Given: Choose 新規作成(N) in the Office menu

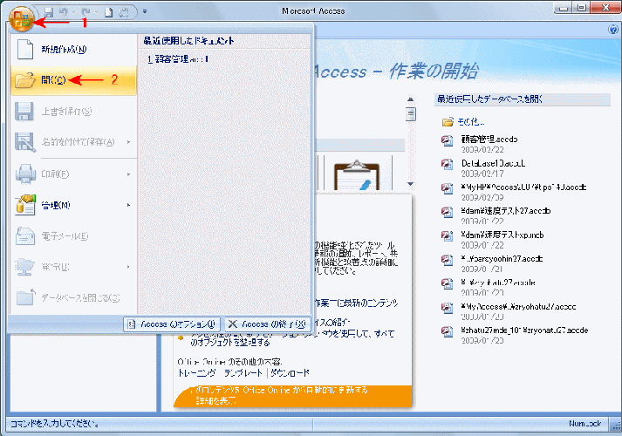Looking at the screenshot, I should 73,50.
